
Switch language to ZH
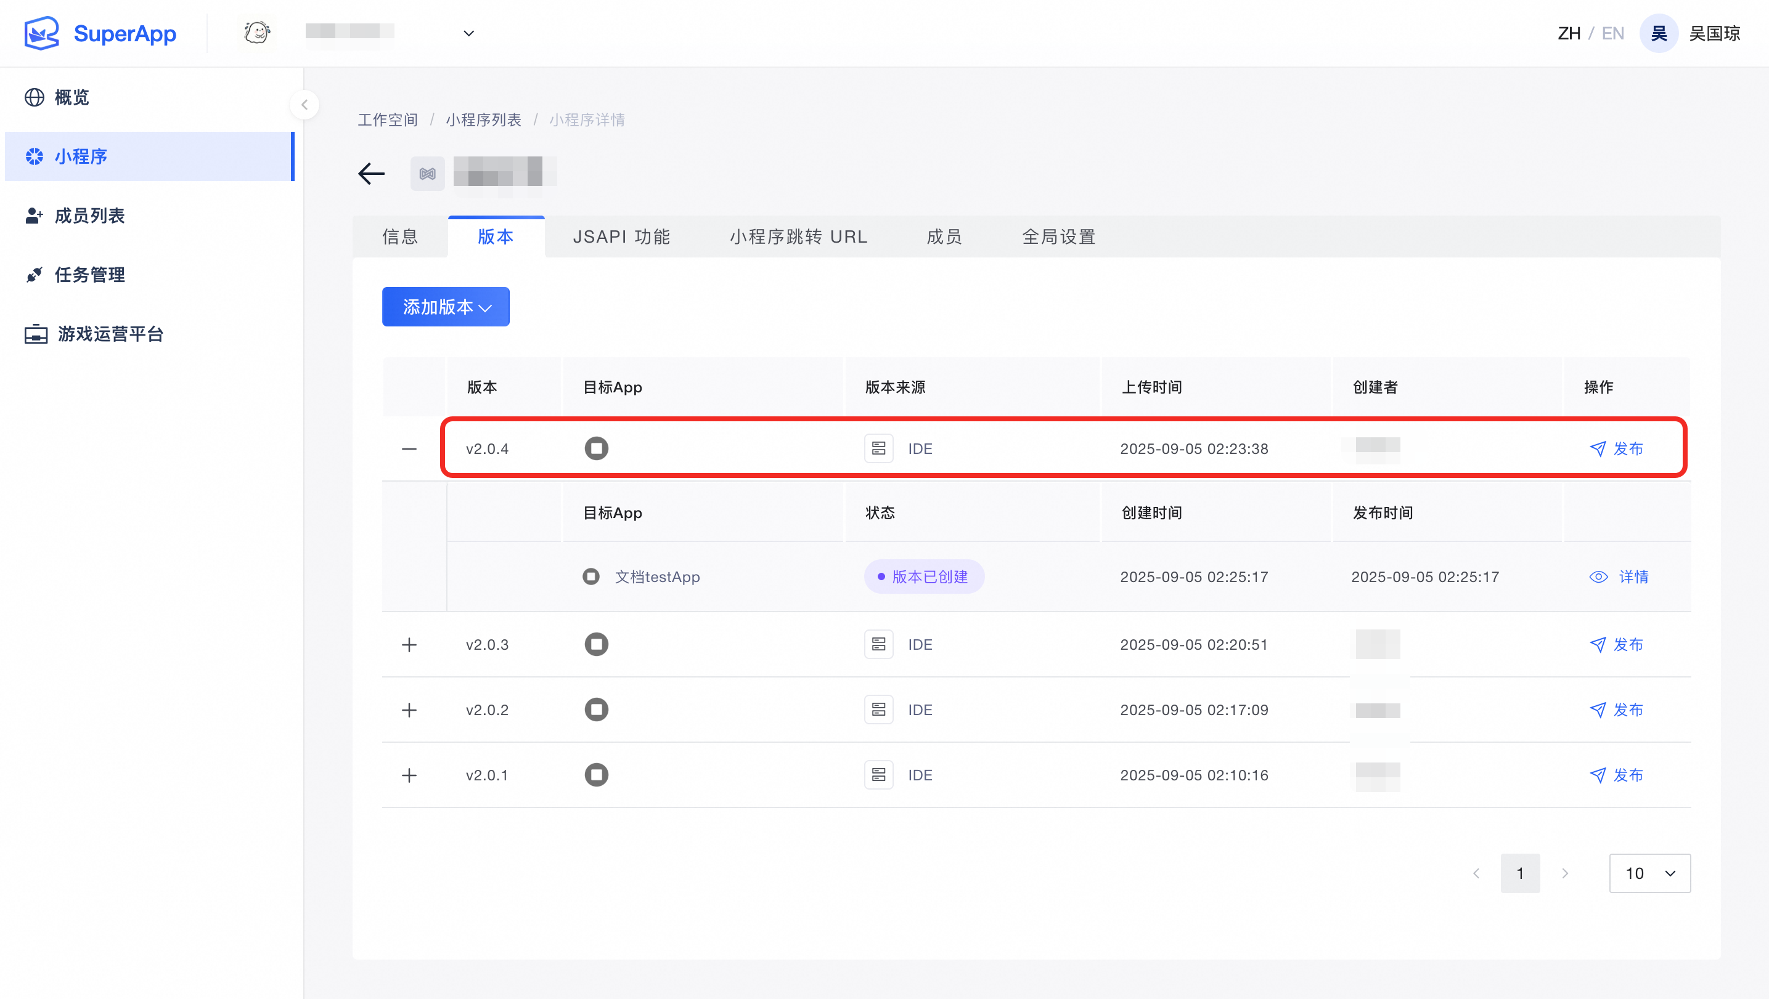click(x=1569, y=33)
